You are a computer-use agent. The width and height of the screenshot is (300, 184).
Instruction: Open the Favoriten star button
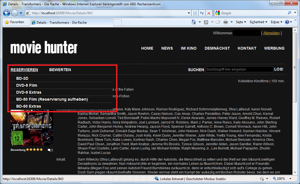pos(15,22)
